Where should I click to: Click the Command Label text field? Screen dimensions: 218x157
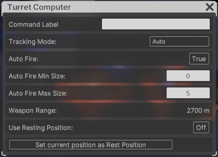point(156,24)
